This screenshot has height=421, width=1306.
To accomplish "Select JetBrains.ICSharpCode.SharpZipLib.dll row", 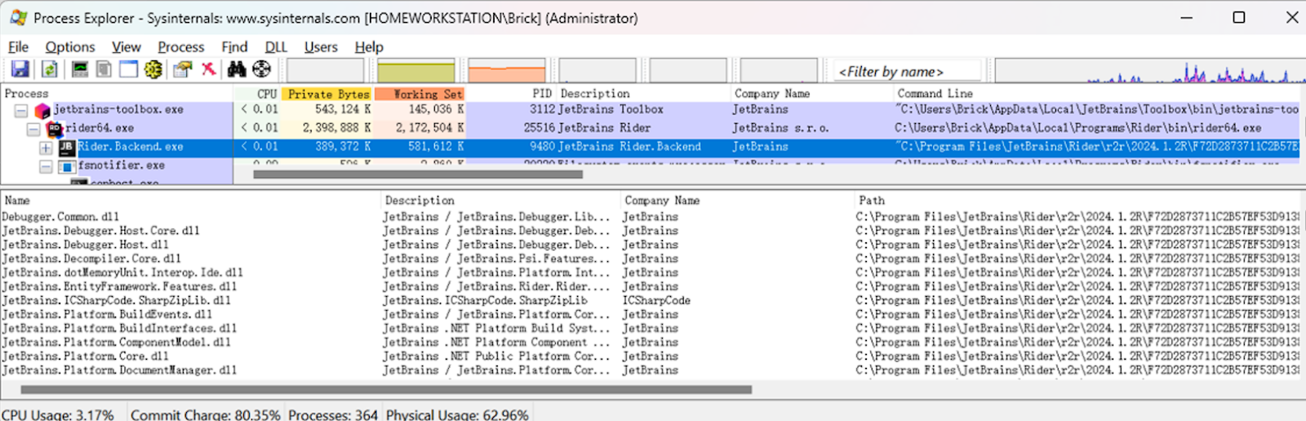I will point(650,300).
